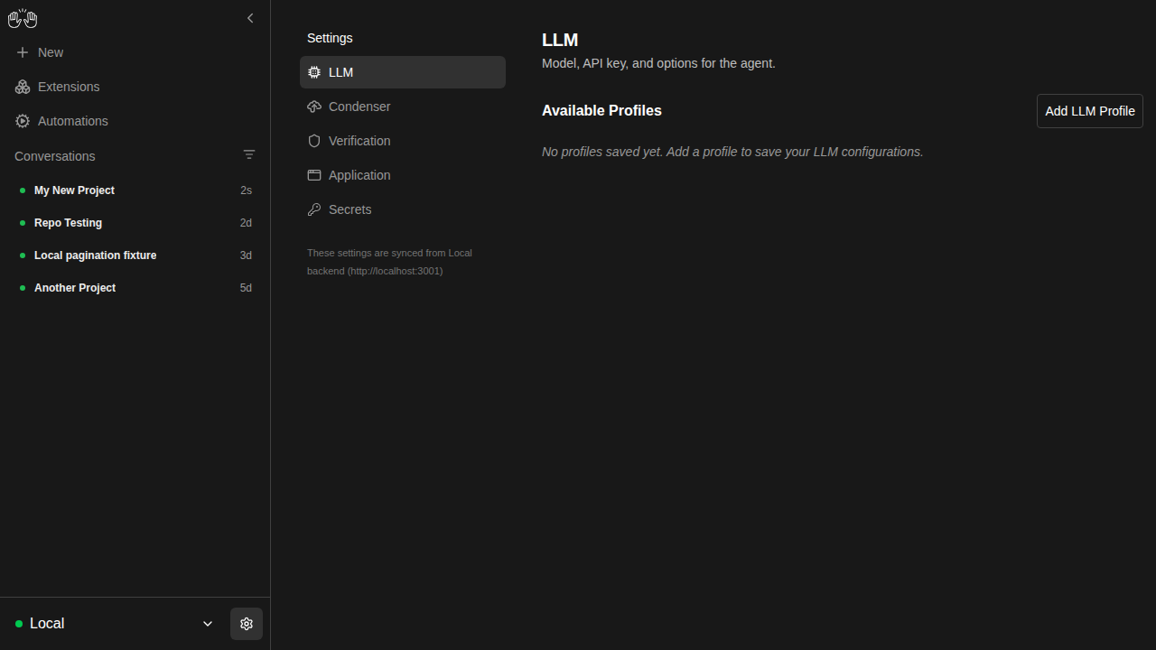Switch to the Condenser settings label
This screenshot has width=1156, height=650.
click(359, 107)
